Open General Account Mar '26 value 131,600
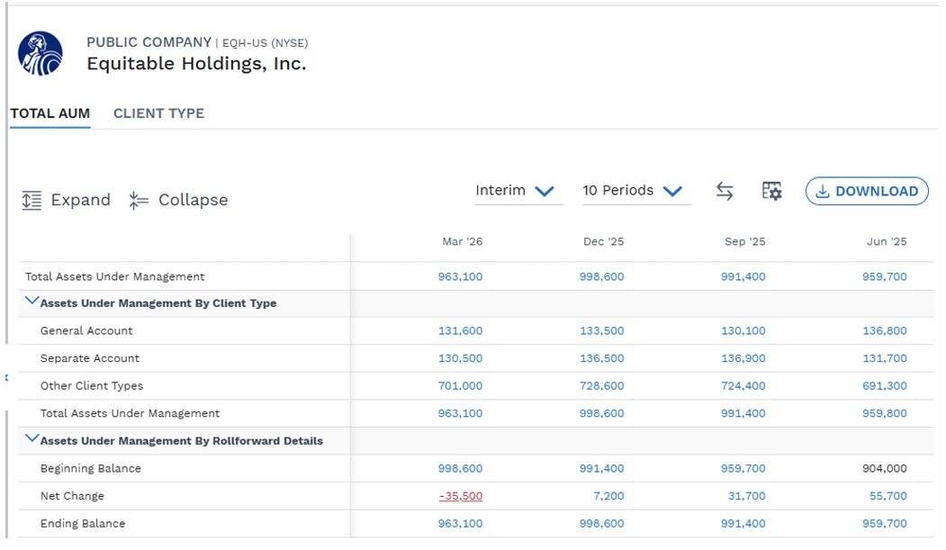Image resolution: width=946 pixels, height=550 pixels. click(460, 331)
